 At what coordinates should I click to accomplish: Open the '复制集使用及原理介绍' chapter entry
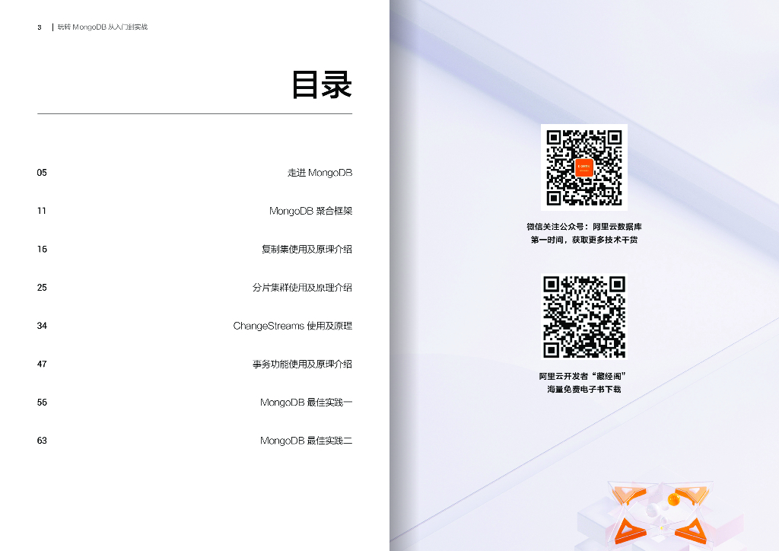coord(307,250)
